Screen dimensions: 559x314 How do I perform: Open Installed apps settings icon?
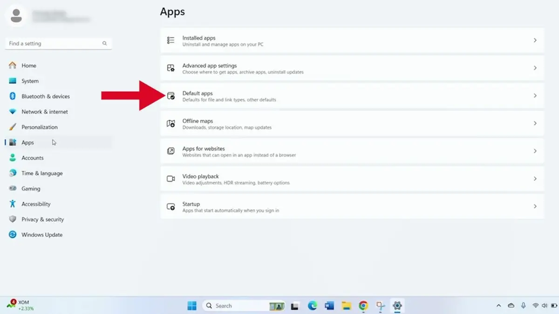point(171,40)
